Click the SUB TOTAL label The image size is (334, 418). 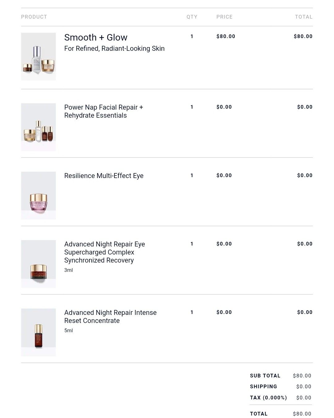pyautogui.click(x=265, y=376)
